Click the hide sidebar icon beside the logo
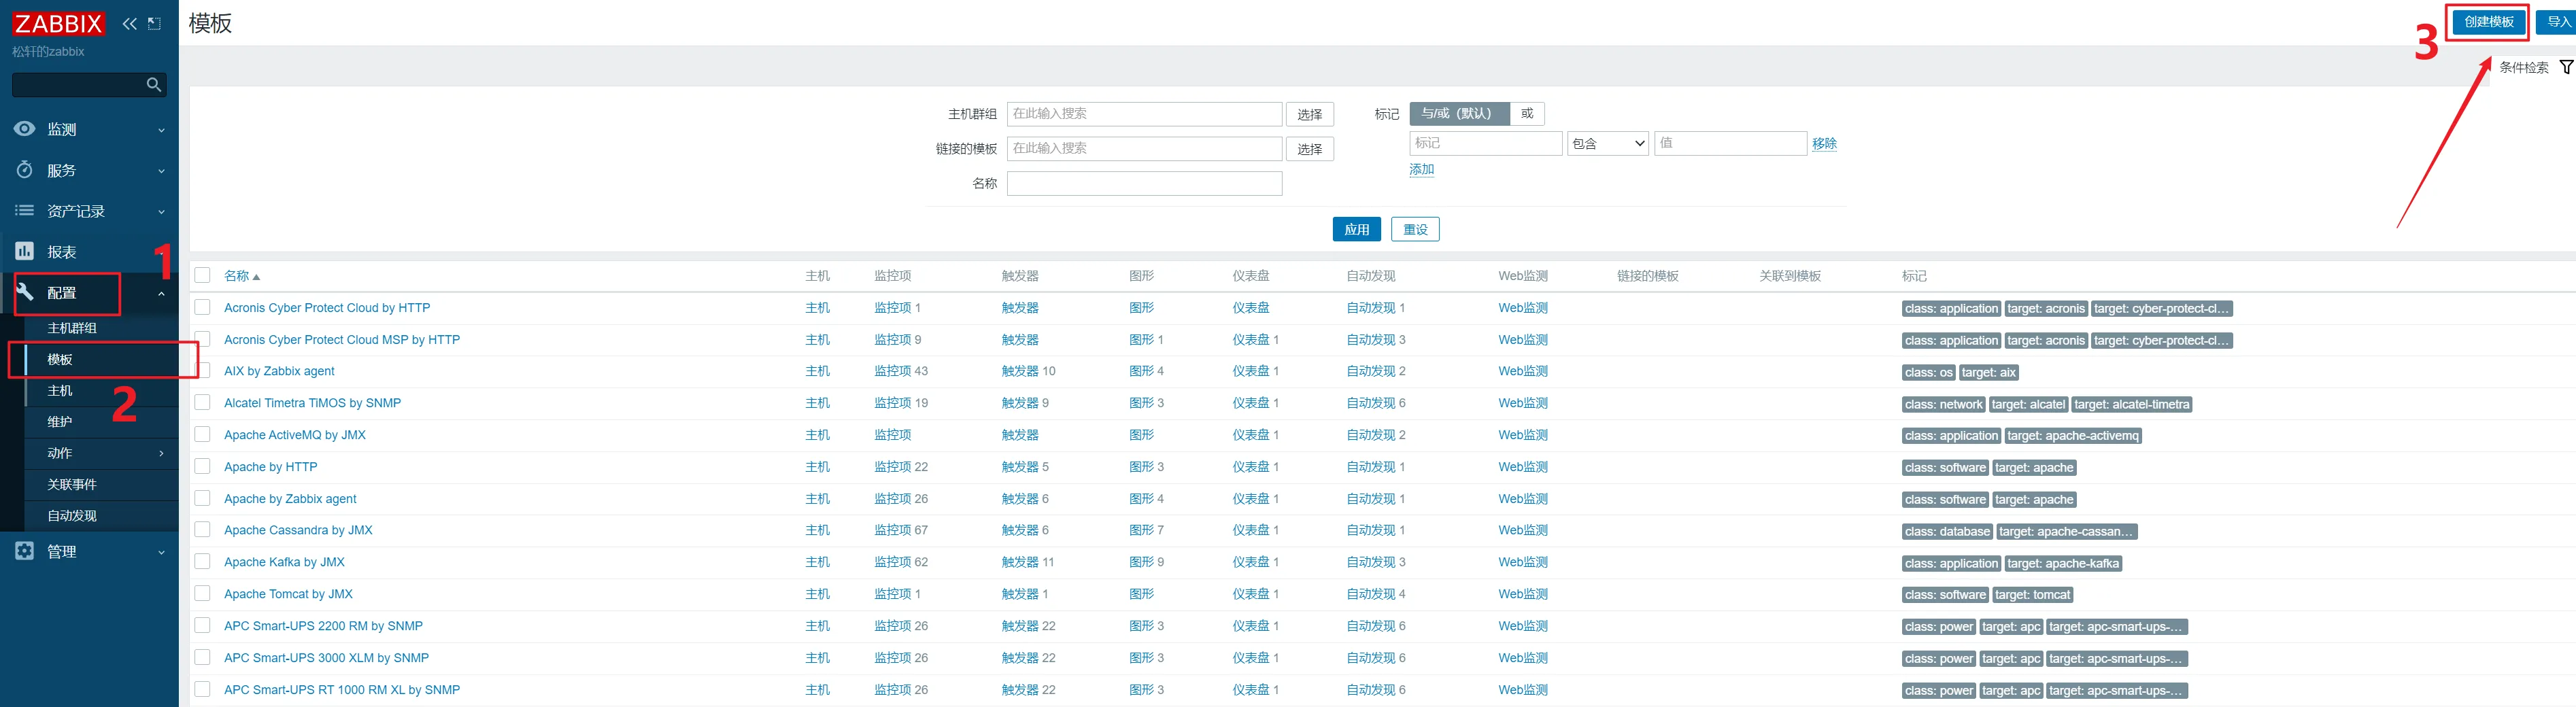Viewport: 2576px width, 707px height. coord(154,24)
